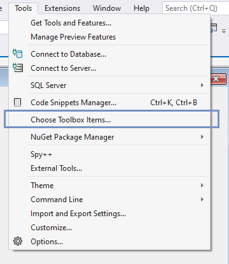This screenshot has height=264, width=229.
Task: Click the Connect to Server icon
Action: tap(18, 68)
